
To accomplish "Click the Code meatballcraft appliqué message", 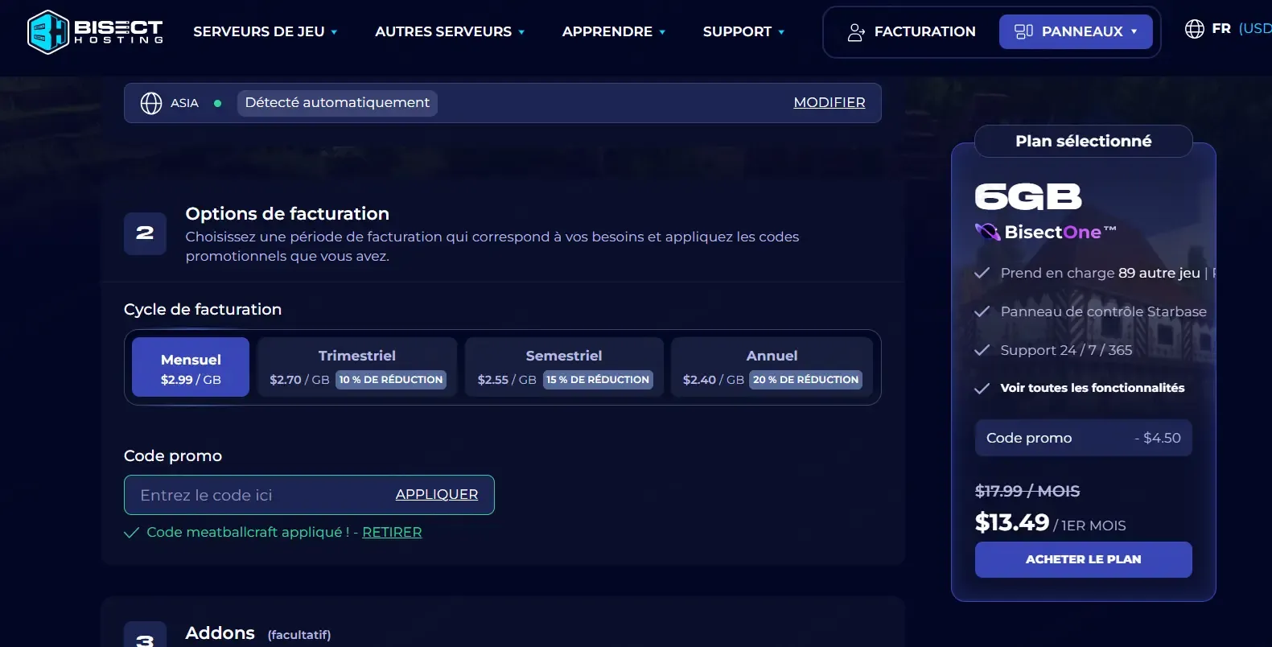I will click(248, 532).
